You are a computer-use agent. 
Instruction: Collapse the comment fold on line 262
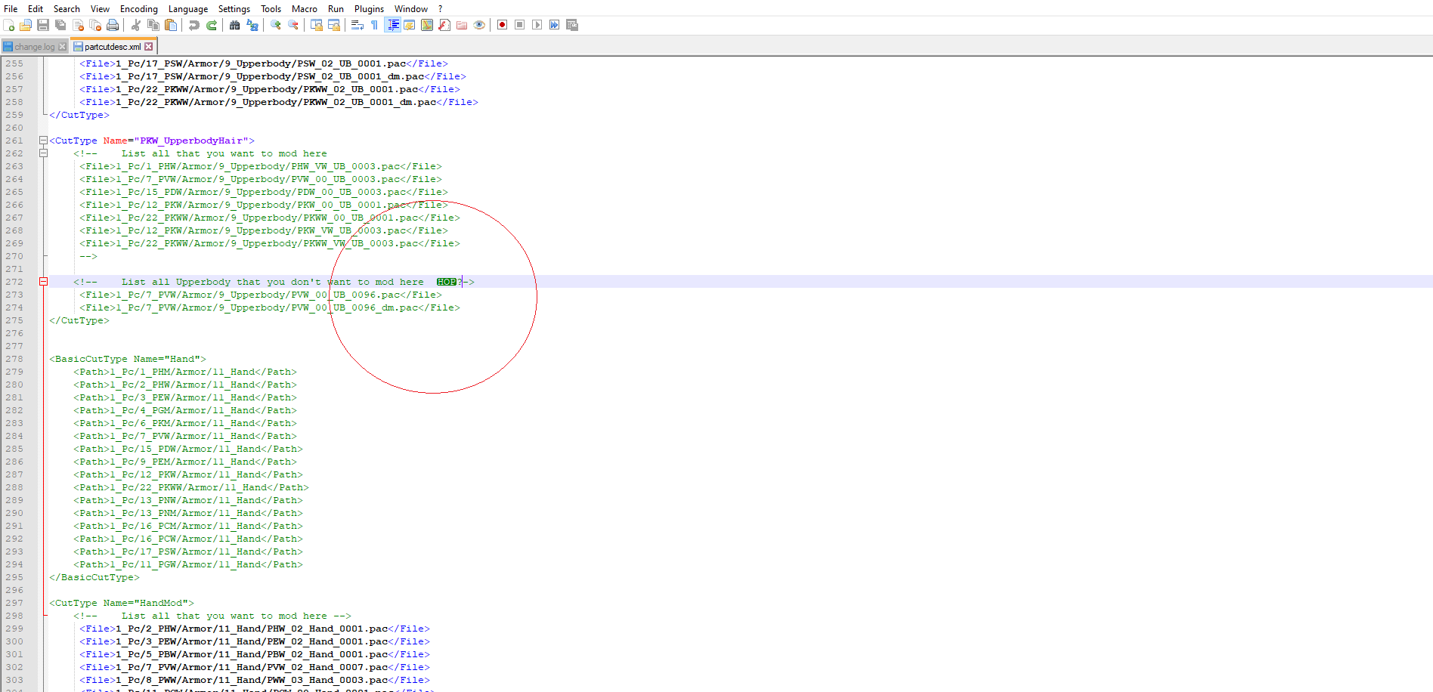coord(44,153)
